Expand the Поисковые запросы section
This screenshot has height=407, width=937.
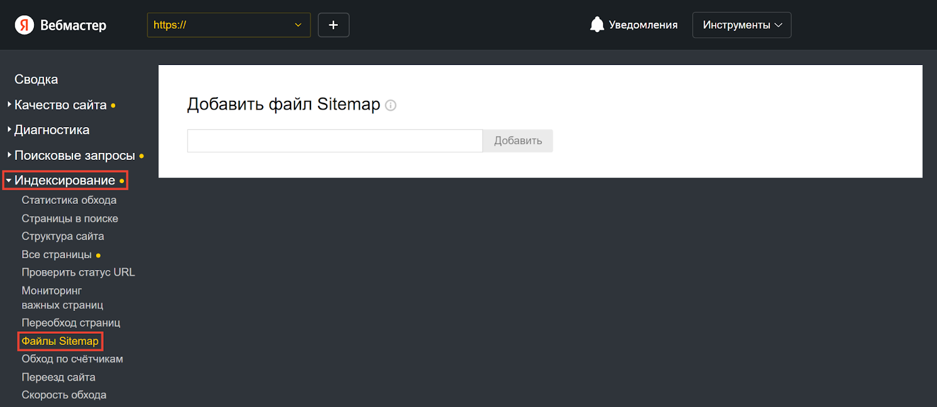coord(74,156)
